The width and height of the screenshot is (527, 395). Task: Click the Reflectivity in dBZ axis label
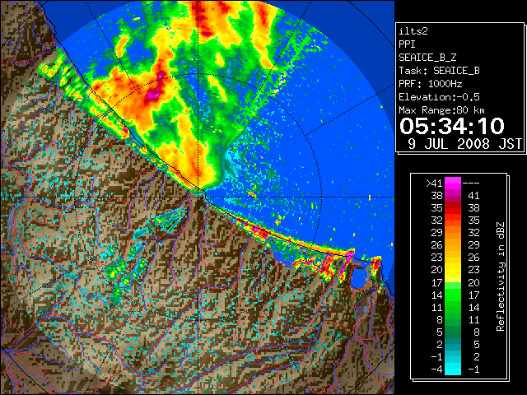click(x=501, y=276)
